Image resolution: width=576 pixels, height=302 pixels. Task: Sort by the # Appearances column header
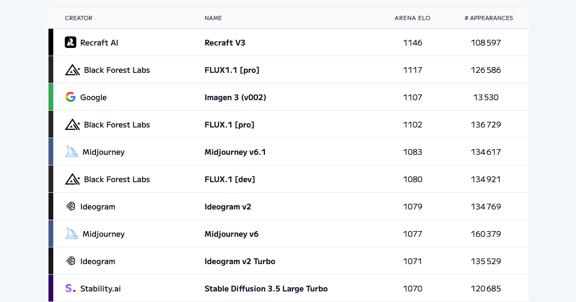[x=489, y=18]
